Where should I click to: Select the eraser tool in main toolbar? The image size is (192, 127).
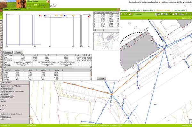pos(130,14)
